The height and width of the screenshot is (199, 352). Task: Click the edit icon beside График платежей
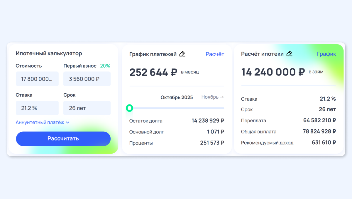(182, 54)
